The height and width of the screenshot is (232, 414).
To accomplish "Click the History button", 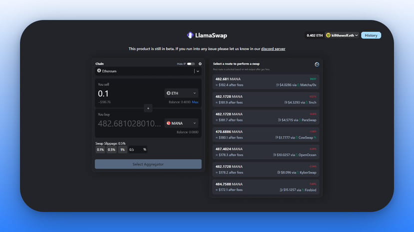I will pyautogui.click(x=371, y=35).
